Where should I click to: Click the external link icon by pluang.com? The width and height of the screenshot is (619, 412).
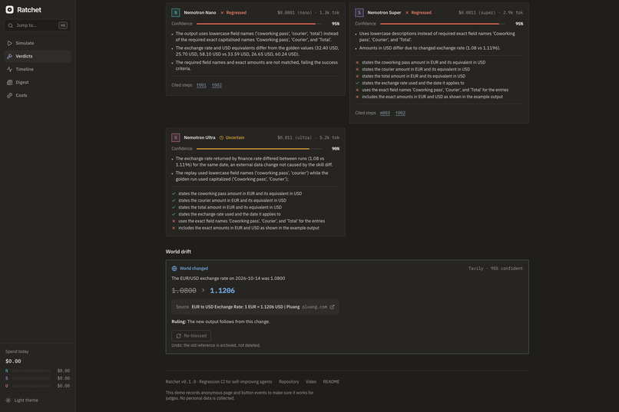(332, 307)
